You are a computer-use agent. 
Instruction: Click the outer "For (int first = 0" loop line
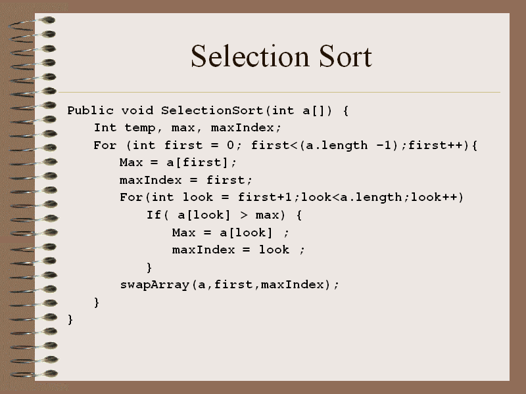click(x=285, y=145)
